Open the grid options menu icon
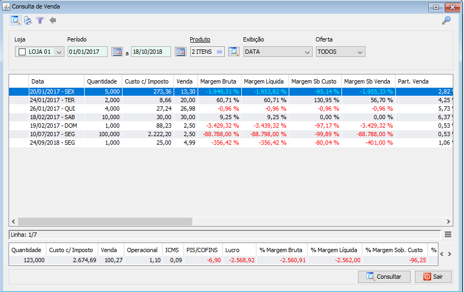 pos(448,234)
